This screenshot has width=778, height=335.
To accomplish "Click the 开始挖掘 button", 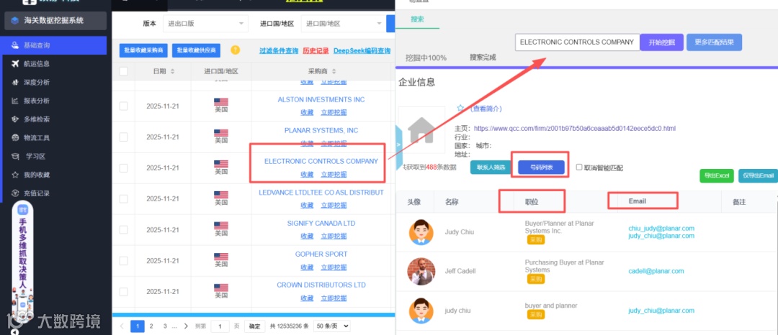I will [662, 42].
